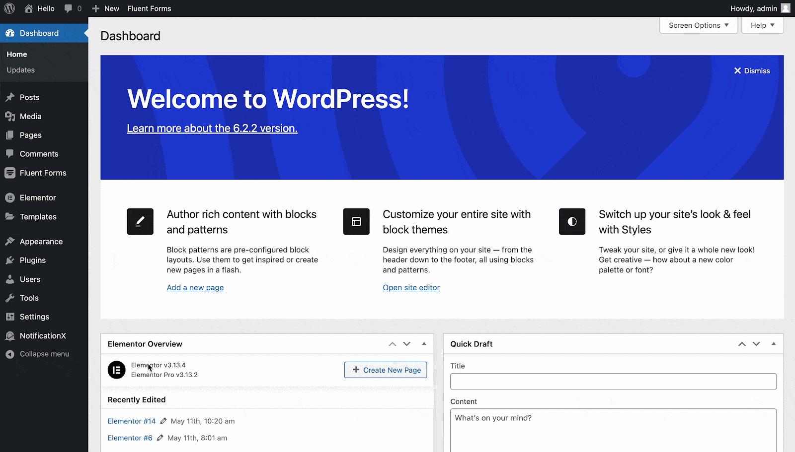Screen dimensions: 795x452
Task: Click the Create New Page button
Action: (386, 370)
